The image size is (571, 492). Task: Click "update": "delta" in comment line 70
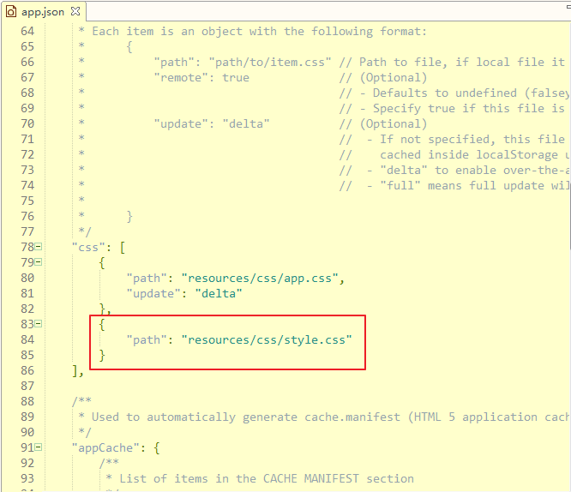coord(212,123)
